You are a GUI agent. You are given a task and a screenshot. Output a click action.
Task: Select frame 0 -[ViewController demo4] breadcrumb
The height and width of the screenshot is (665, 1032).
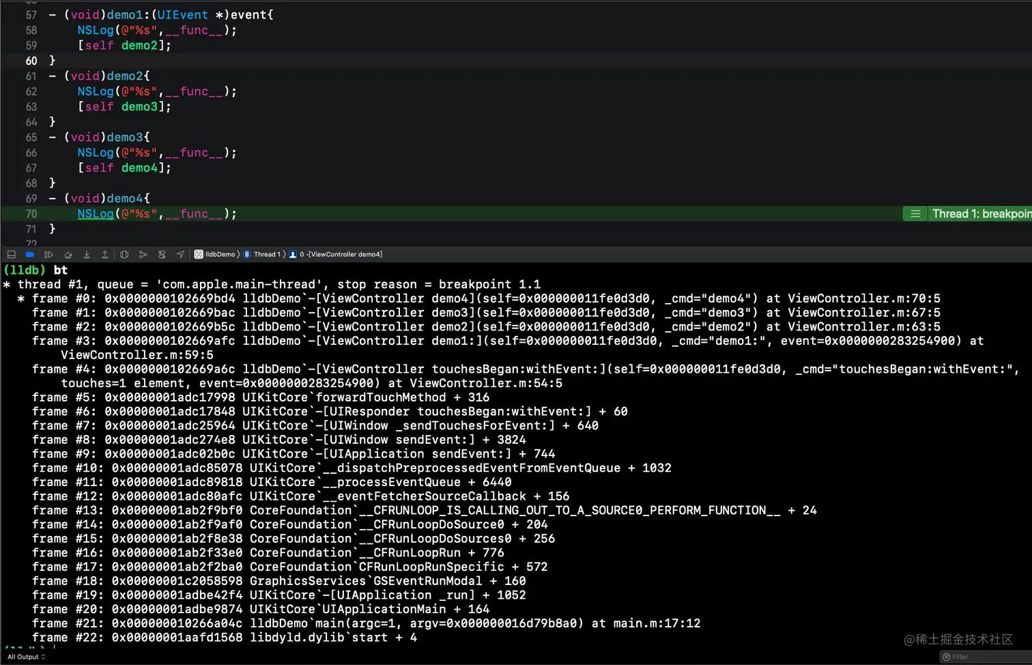pyautogui.click(x=336, y=255)
